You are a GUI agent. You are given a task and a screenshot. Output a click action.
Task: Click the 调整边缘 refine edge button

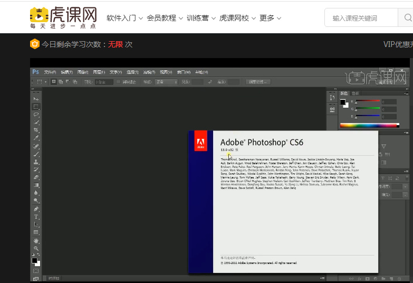pyautogui.click(x=258, y=82)
